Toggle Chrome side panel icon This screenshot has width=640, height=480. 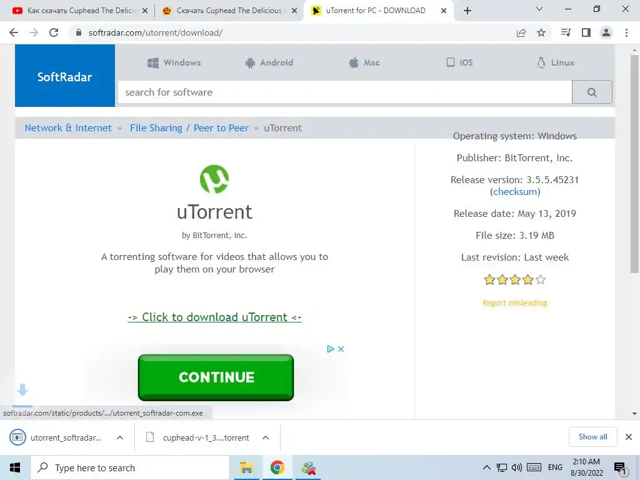(x=586, y=32)
